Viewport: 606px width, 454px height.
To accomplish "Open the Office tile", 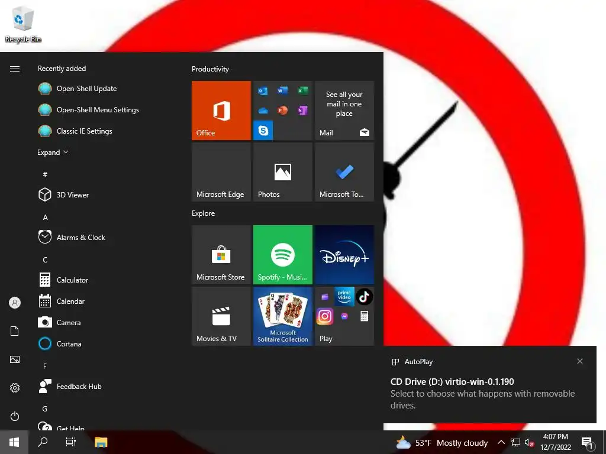I will (x=221, y=111).
